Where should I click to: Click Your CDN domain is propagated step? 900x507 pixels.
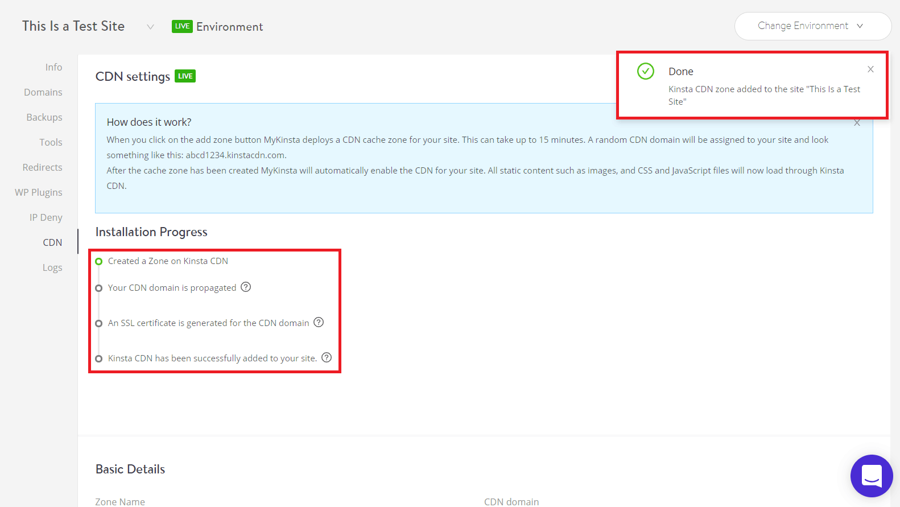click(172, 288)
